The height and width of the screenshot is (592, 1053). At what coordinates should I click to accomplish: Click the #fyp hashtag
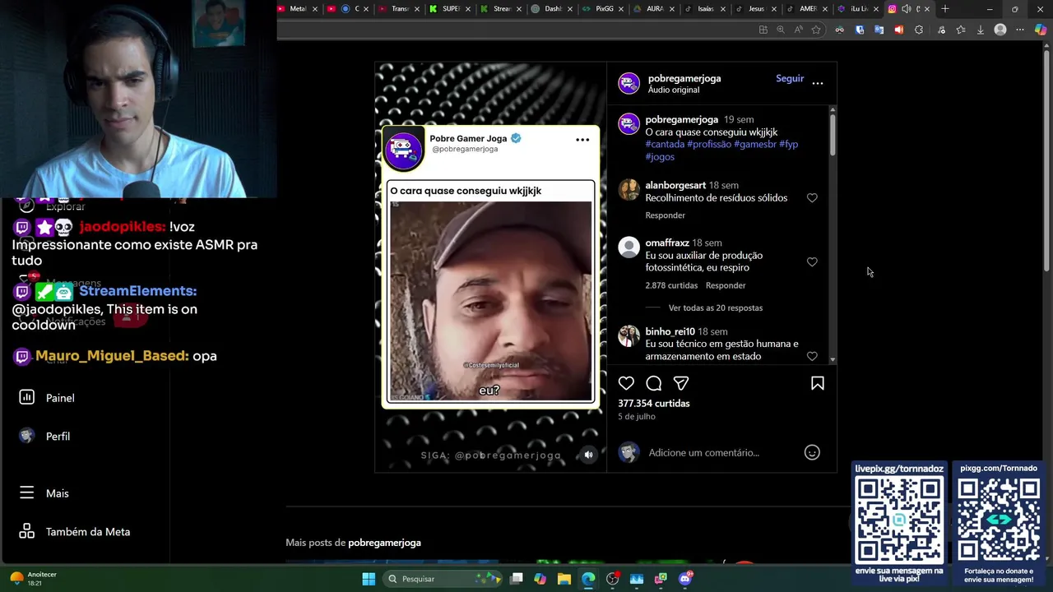[x=788, y=144]
